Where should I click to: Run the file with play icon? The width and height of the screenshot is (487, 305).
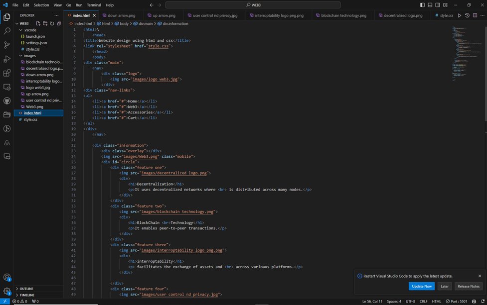[x=460, y=15]
